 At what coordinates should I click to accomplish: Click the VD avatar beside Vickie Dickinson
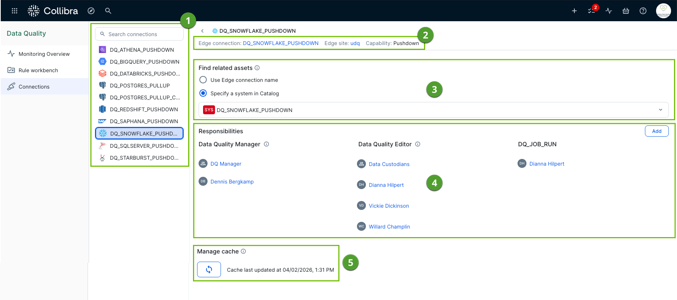point(361,205)
